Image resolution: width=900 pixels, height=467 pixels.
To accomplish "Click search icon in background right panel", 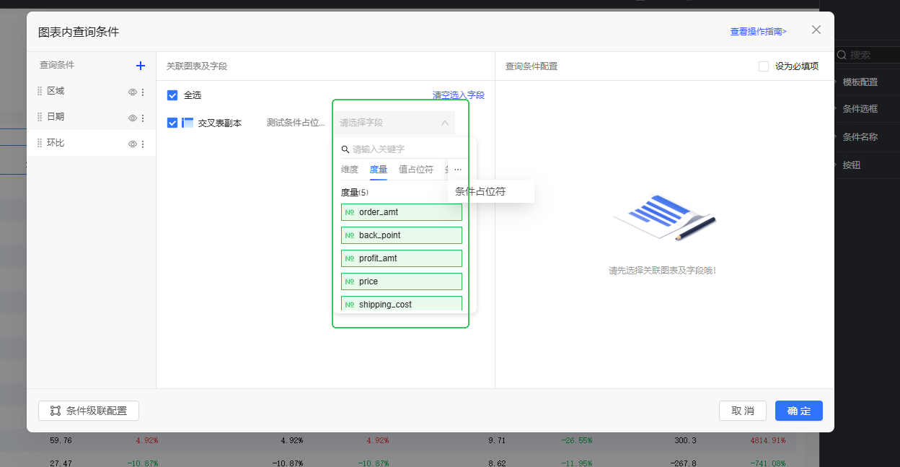I will 842,55.
